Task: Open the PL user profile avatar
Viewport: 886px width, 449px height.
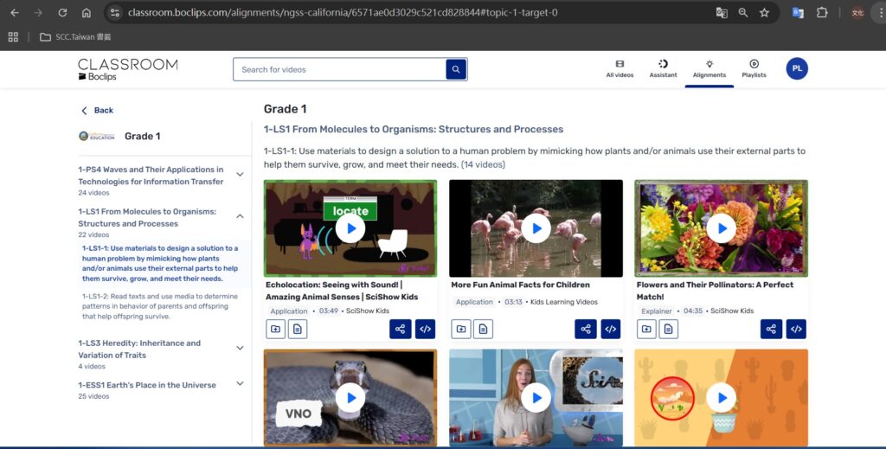Action: [x=797, y=69]
